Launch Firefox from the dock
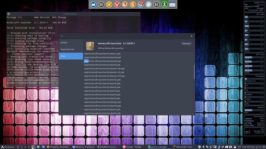 point(125,5)
